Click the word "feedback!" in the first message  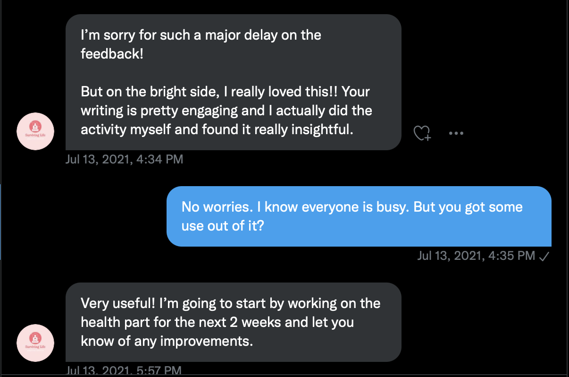coord(111,54)
